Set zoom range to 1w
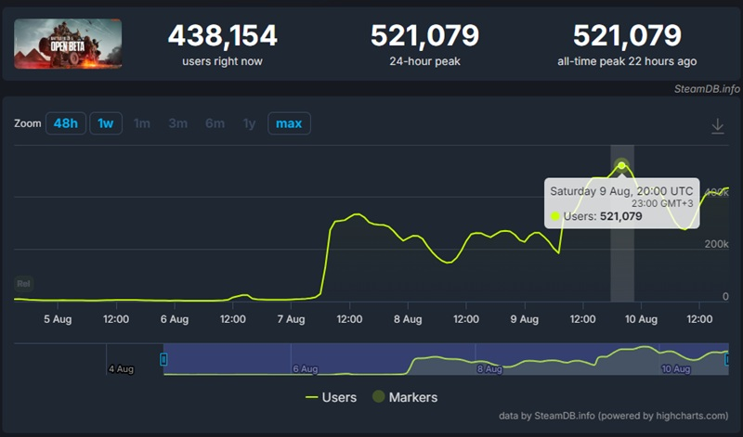 click(x=106, y=123)
